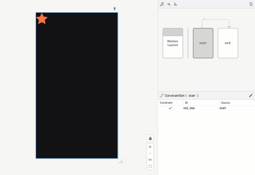Zoom in with the plus button
The width and height of the screenshot is (255, 175).
point(150,147)
